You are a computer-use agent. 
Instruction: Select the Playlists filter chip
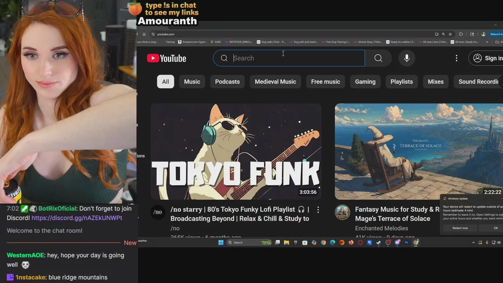402,82
